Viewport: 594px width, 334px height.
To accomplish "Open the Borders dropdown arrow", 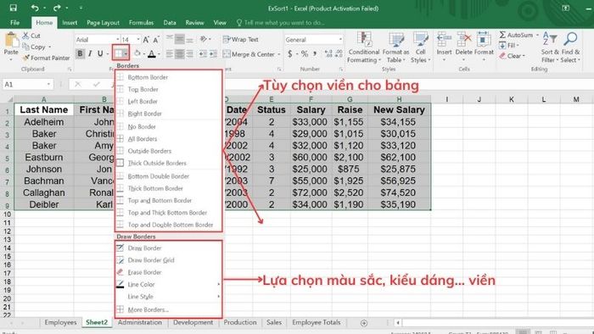I will click(126, 53).
